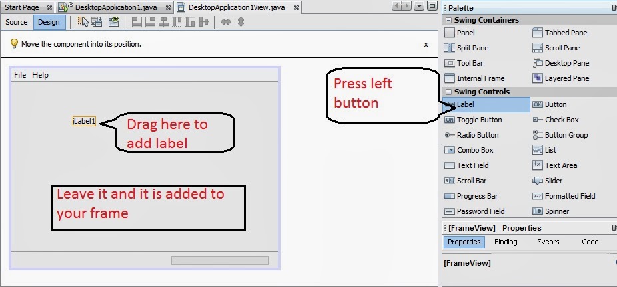Select Text Area palette component
617x287 pixels.
554,165
